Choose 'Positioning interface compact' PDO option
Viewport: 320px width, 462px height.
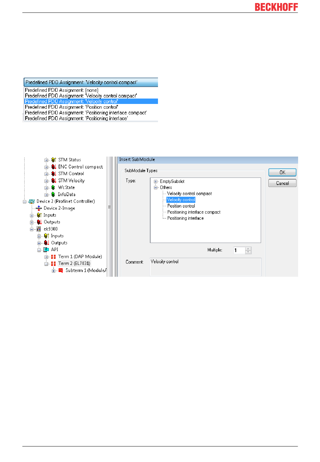[x=91, y=113]
